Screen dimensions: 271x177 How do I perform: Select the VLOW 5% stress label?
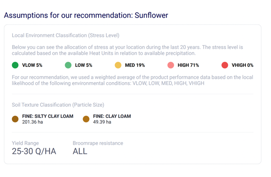click(32, 65)
